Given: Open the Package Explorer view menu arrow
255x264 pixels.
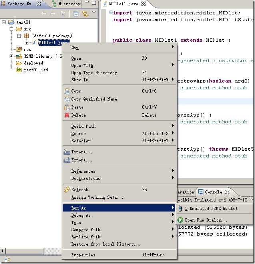Looking at the screenshot, I should click(94, 12).
